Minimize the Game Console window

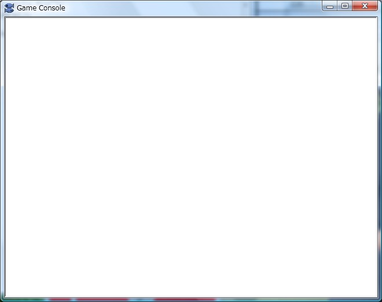pos(330,6)
